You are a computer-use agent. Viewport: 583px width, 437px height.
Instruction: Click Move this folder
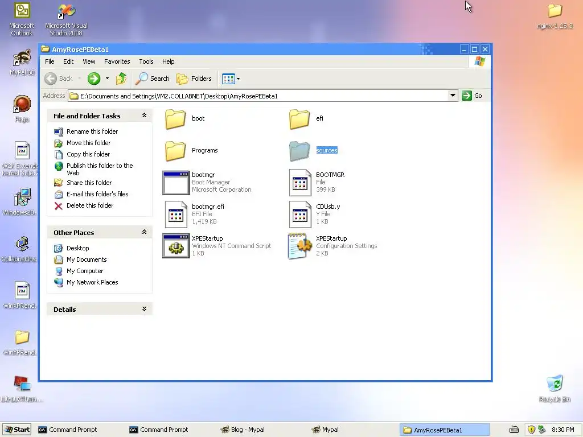88,143
